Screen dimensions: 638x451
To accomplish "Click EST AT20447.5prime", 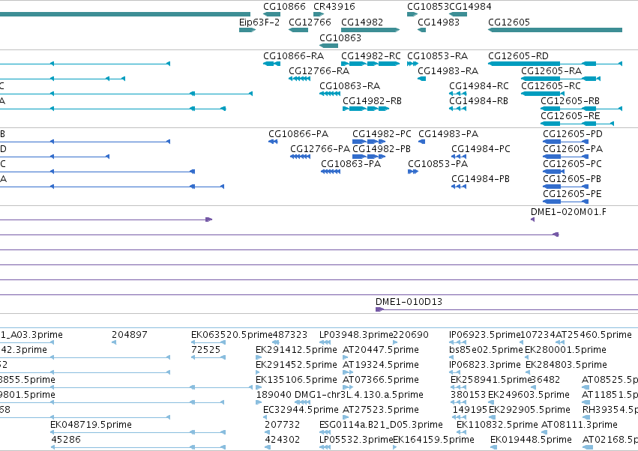I will tap(380, 350).
